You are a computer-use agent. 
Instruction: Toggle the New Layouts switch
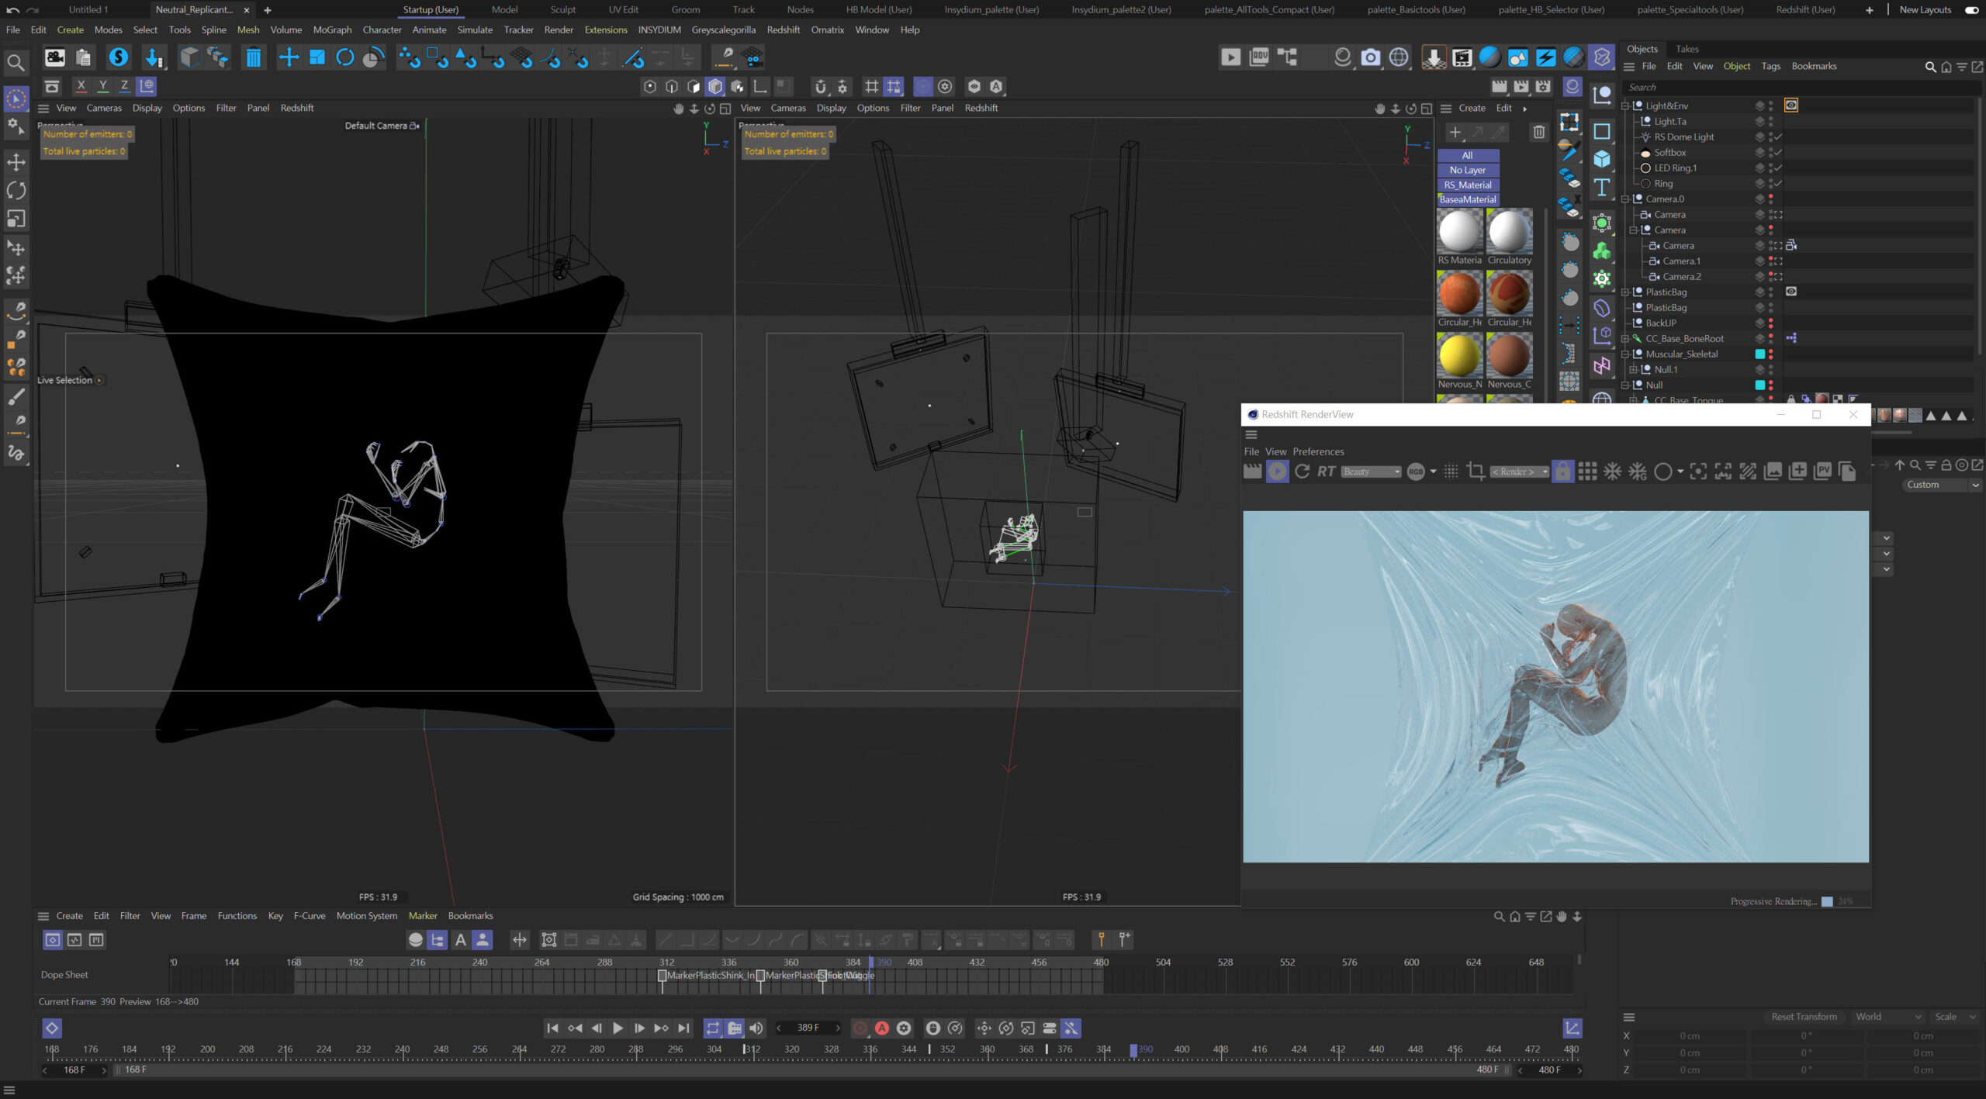1971,10
